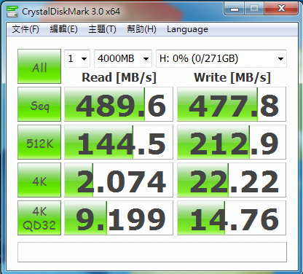Select the 4K write result 22.22

[x=232, y=180]
